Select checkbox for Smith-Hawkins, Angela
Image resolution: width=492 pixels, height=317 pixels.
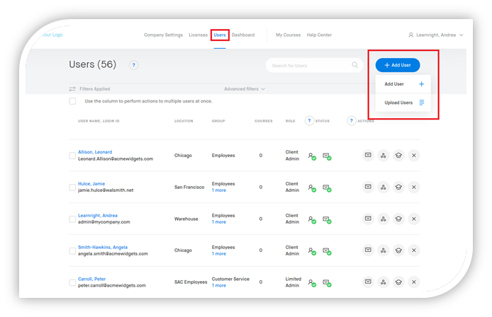[x=72, y=250]
